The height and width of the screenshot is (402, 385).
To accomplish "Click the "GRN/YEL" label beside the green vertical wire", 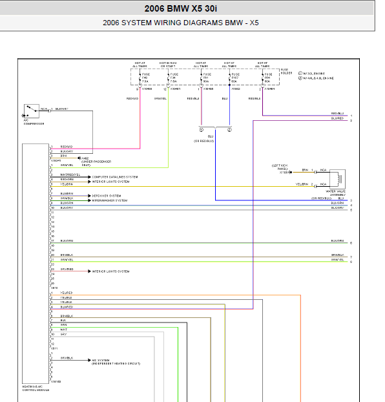I will pos(160,99).
